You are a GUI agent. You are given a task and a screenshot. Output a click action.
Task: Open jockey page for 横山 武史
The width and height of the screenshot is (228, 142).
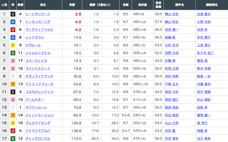tap(172, 14)
